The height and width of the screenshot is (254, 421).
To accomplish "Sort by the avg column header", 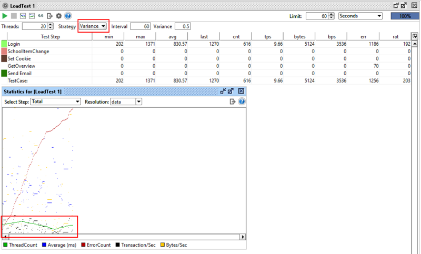I will point(172,36).
